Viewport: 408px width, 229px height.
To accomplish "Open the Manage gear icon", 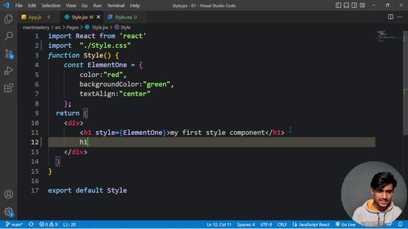I will click(8, 212).
